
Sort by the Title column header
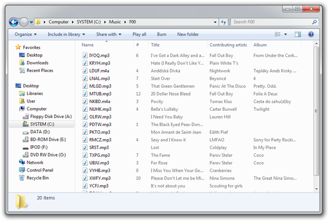pos(155,45)
